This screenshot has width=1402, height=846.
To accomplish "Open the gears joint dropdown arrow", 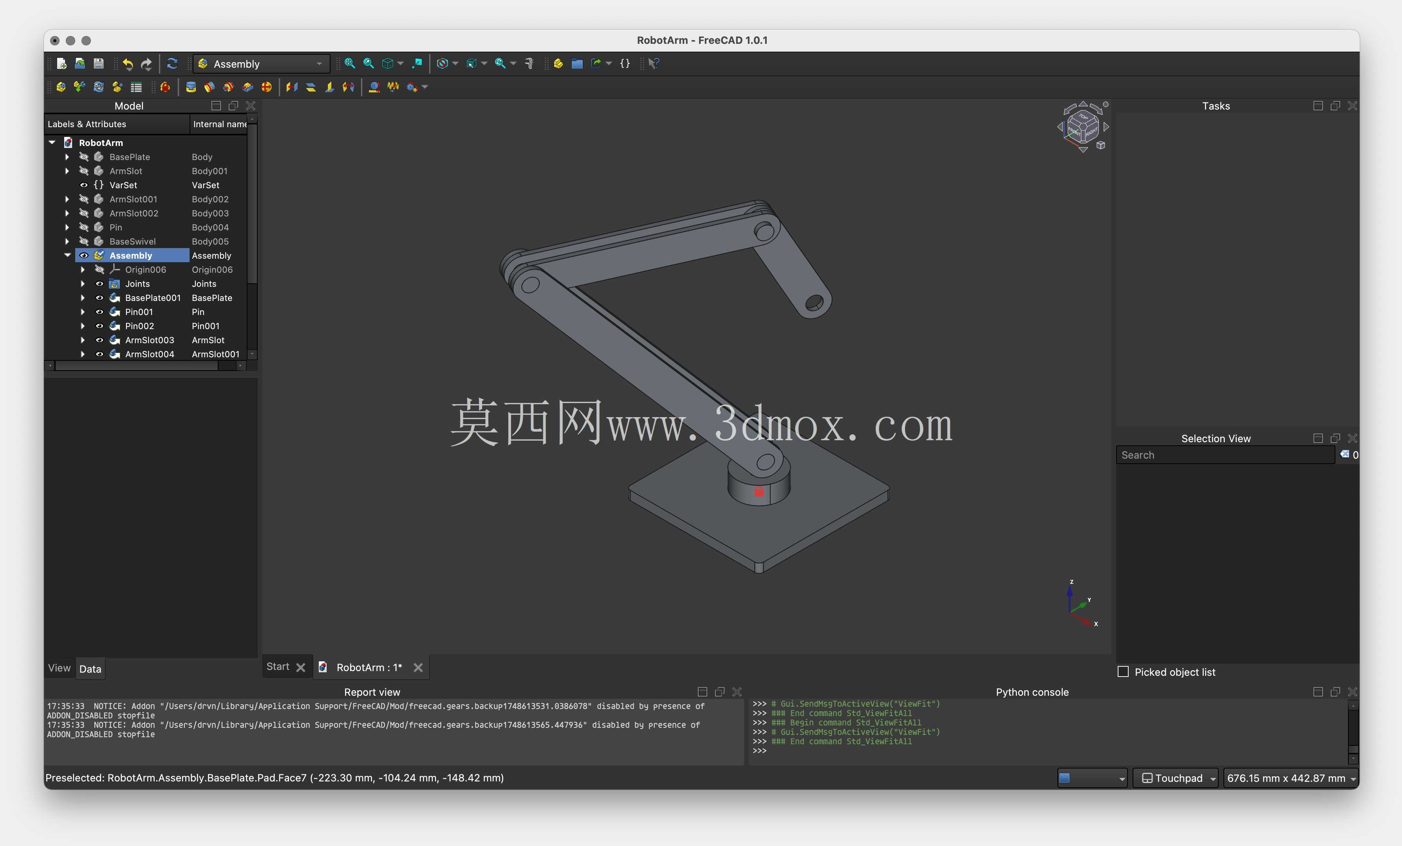I will pyautogui.click(x=425, y=87).
